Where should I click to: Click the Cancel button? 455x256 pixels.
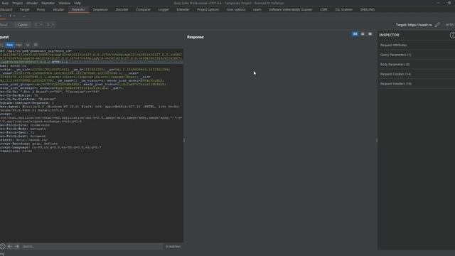click(x=22, y=25)
